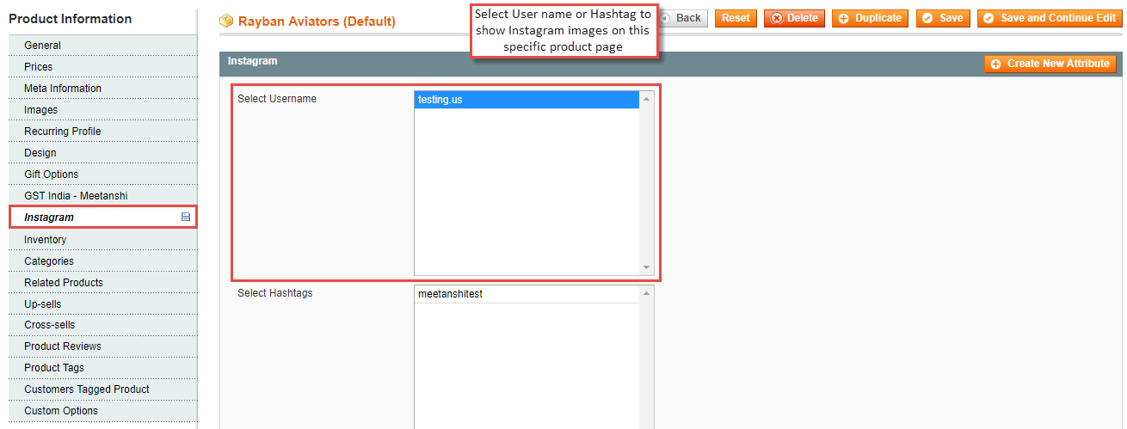Open the Categories tab
The width and height of the screenshot is (1127, 429).
click(x=102, y=261)
